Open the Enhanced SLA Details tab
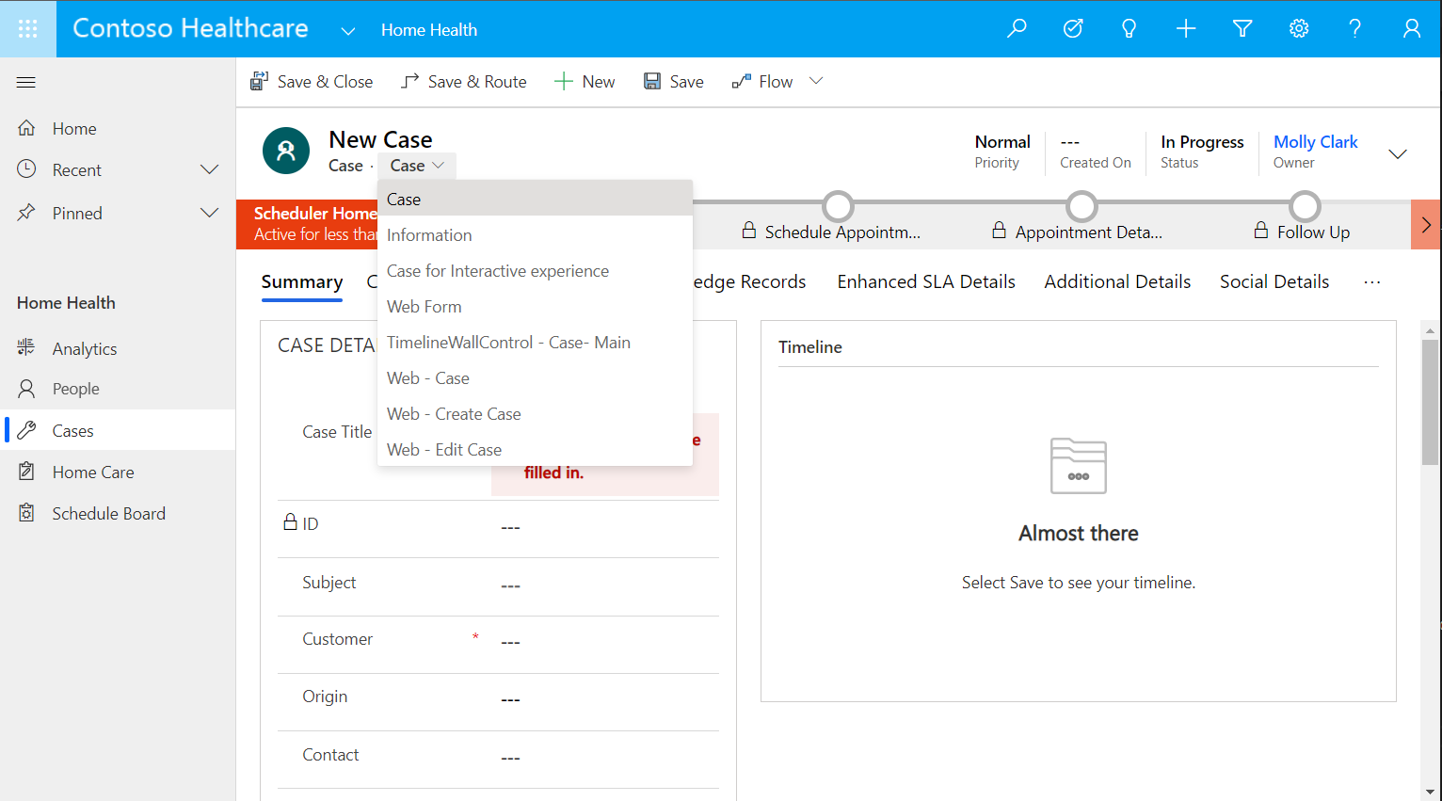The height and width of the screenshot is (801, 1442). 926,281
